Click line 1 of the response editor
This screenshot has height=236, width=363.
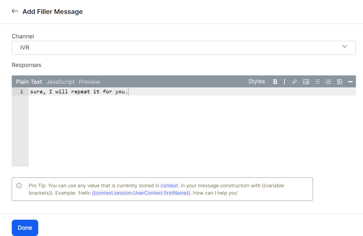(79, 91)
